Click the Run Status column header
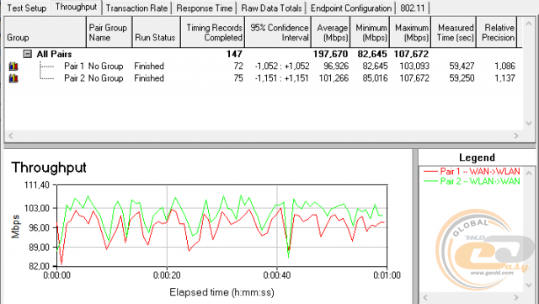Image resolution: width=539 pixels, height=304 pixels. [x=157, y=32]
